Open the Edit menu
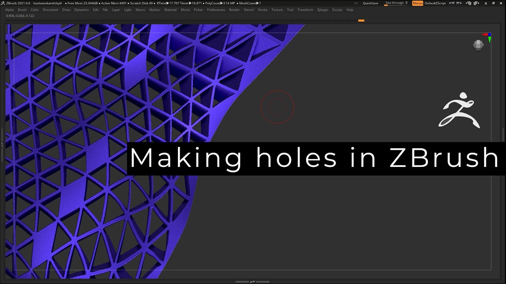Viewport: 506px width, 284px height. pos(96,10)
